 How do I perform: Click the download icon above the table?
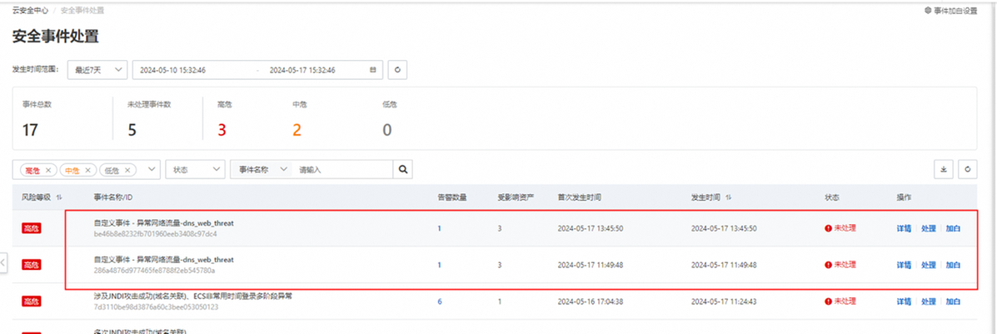tap(944, 169)
